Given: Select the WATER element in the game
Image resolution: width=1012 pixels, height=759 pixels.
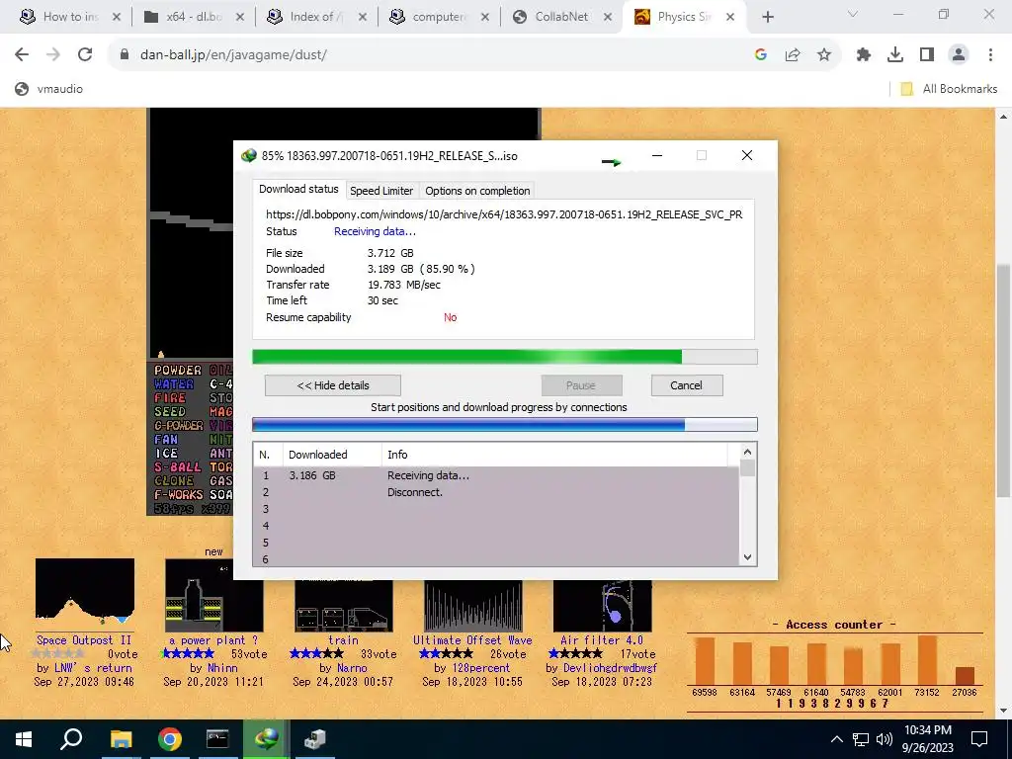Looking at the screenshot, I should [x=174, y=384].
